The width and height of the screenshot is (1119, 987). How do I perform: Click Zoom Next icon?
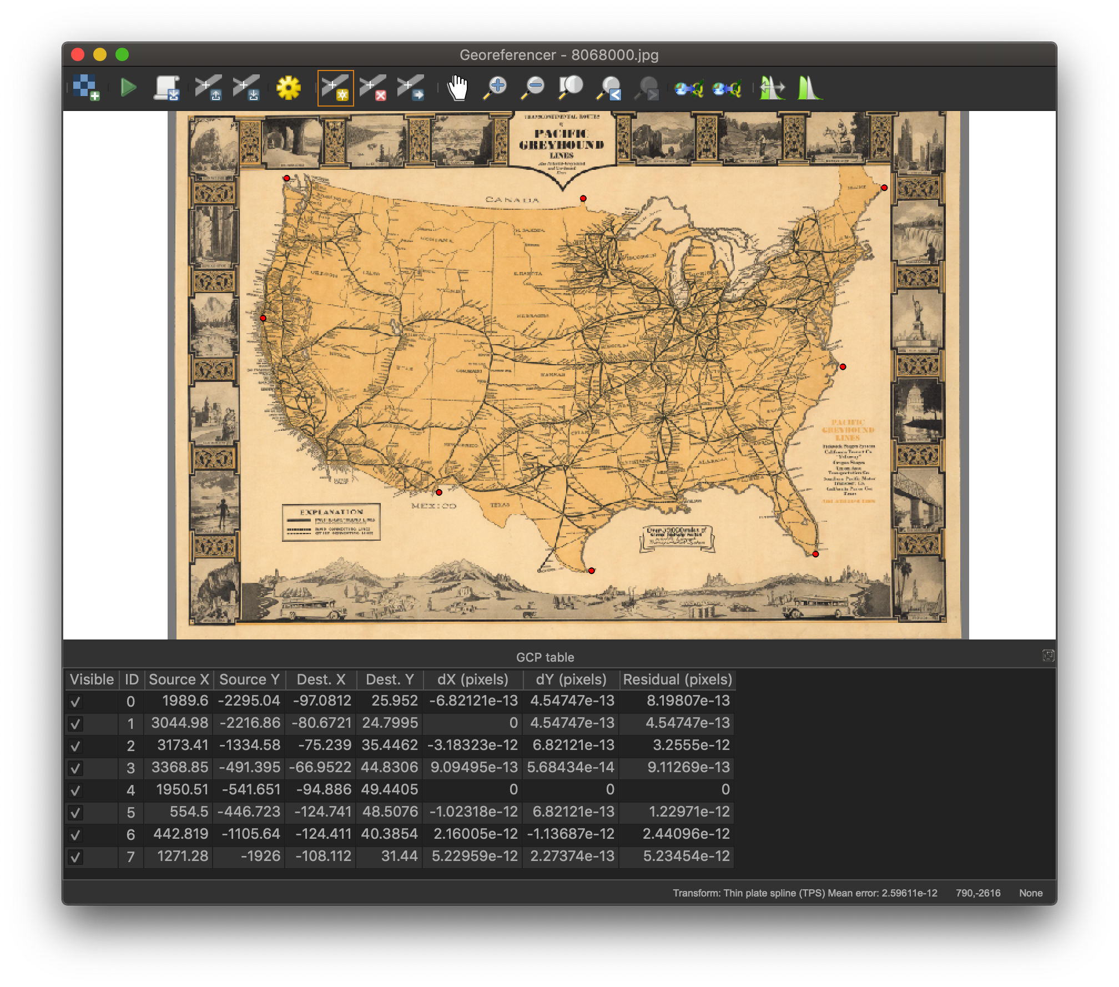click(647, 88)
